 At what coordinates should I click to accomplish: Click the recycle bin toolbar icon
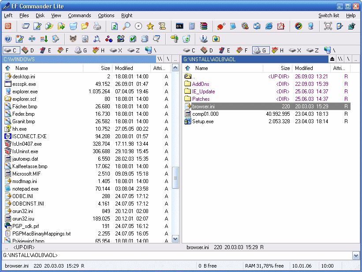187,39
